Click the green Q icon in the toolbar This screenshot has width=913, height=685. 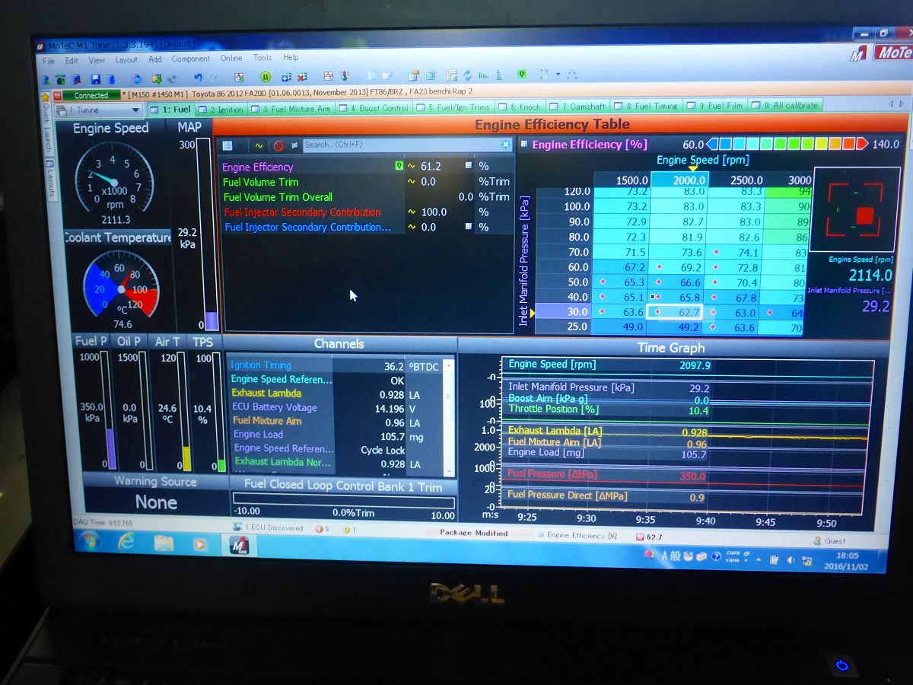coord(522,75)
